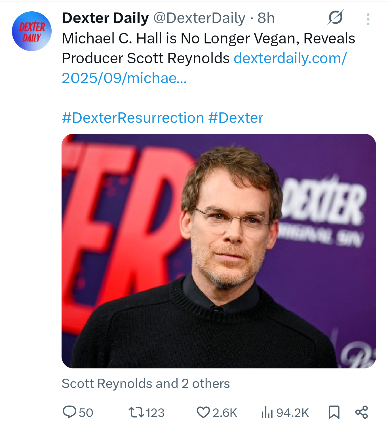The height and width of the screenshot is (430, 388).
Task: Click the #DexterResurrection hashtag
Action: click(x=133, y=118)
